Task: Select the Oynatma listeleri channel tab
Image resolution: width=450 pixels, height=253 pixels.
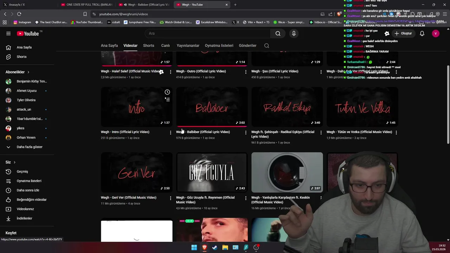Action: 219,46
